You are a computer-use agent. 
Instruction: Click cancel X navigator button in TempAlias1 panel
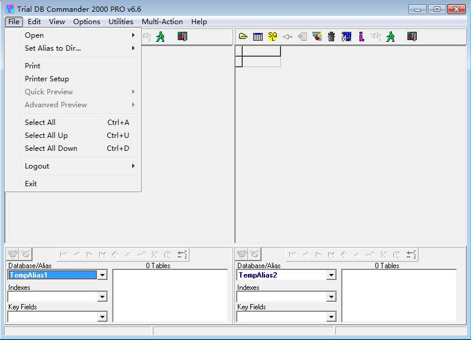pos(154,255)
